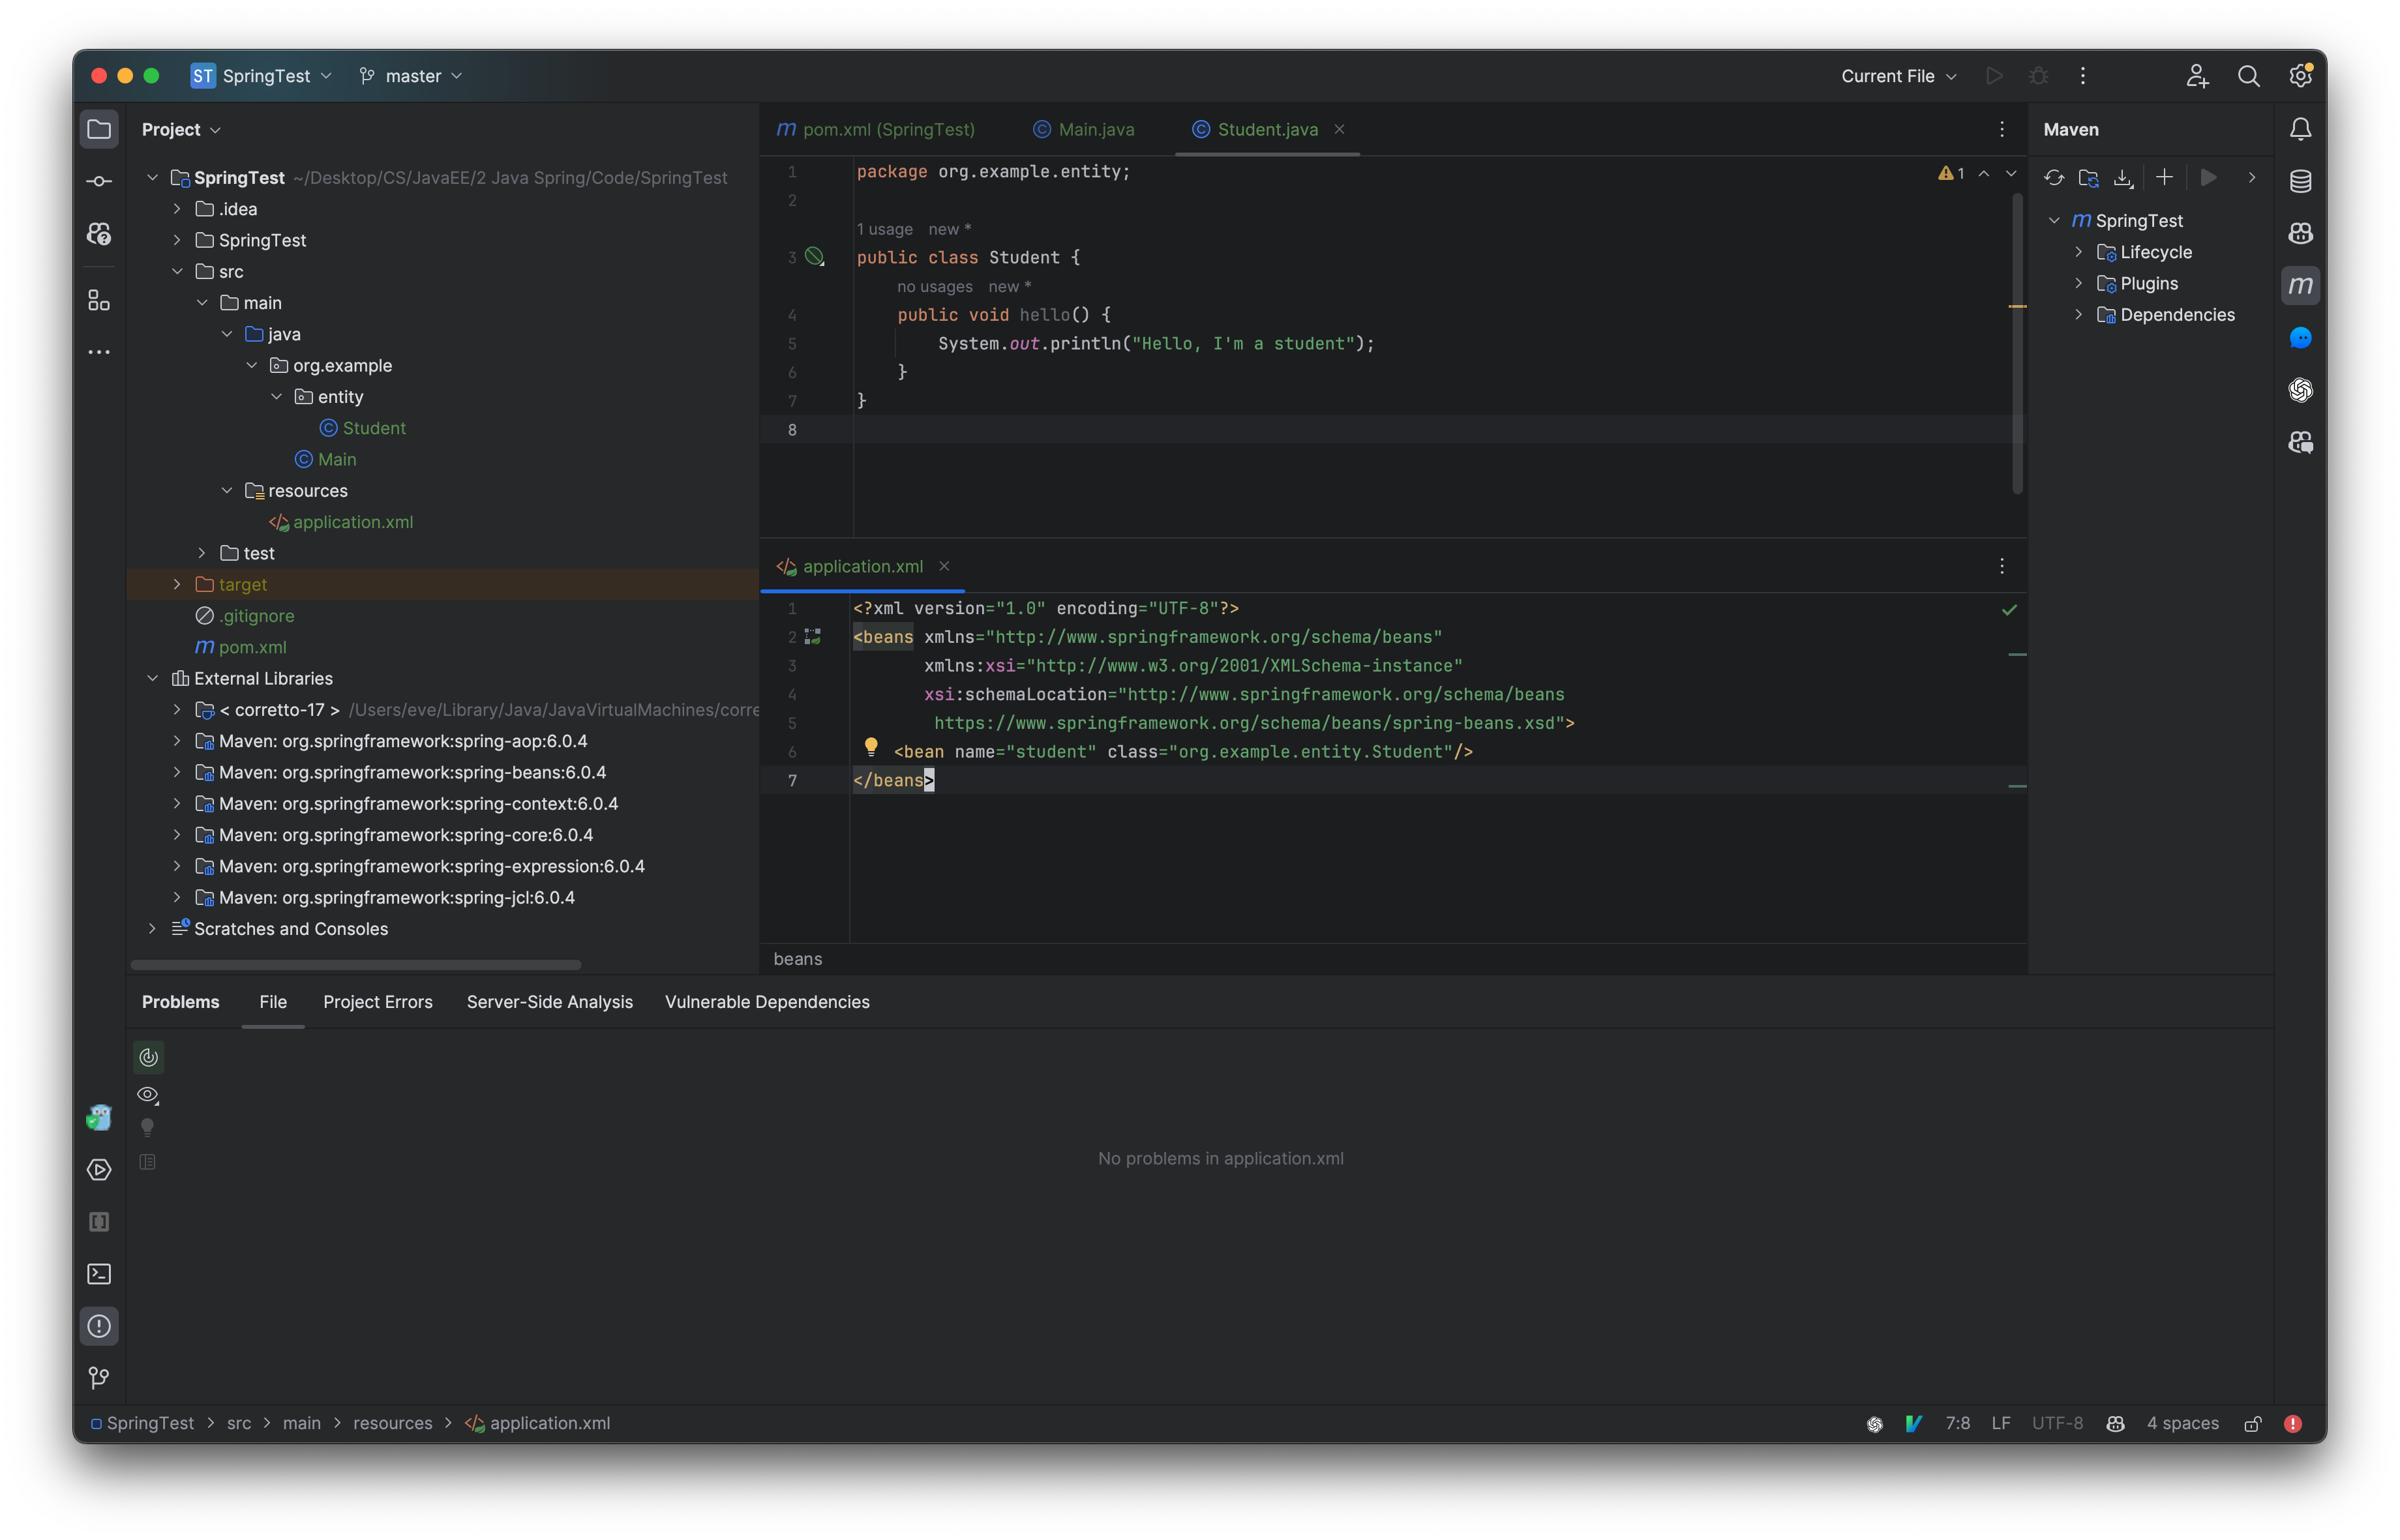The image size is (2400, 1540).
Task: Open more actions menu in main toolbar
Action: pyautogui.click(x=2082, y=76)
